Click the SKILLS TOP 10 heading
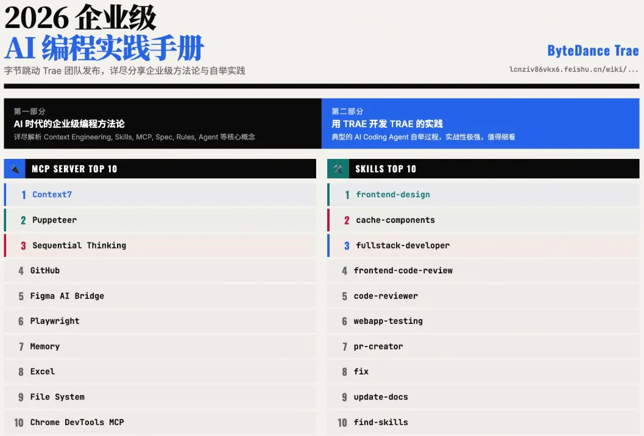 (x=386, y=169)
